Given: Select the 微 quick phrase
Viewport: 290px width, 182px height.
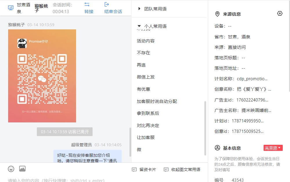Looking at the screenshot, I should click(139, 149).
